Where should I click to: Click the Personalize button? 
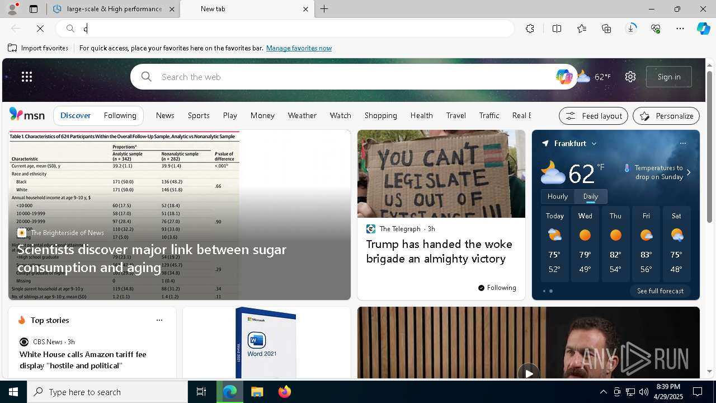[x=666, y=116]
